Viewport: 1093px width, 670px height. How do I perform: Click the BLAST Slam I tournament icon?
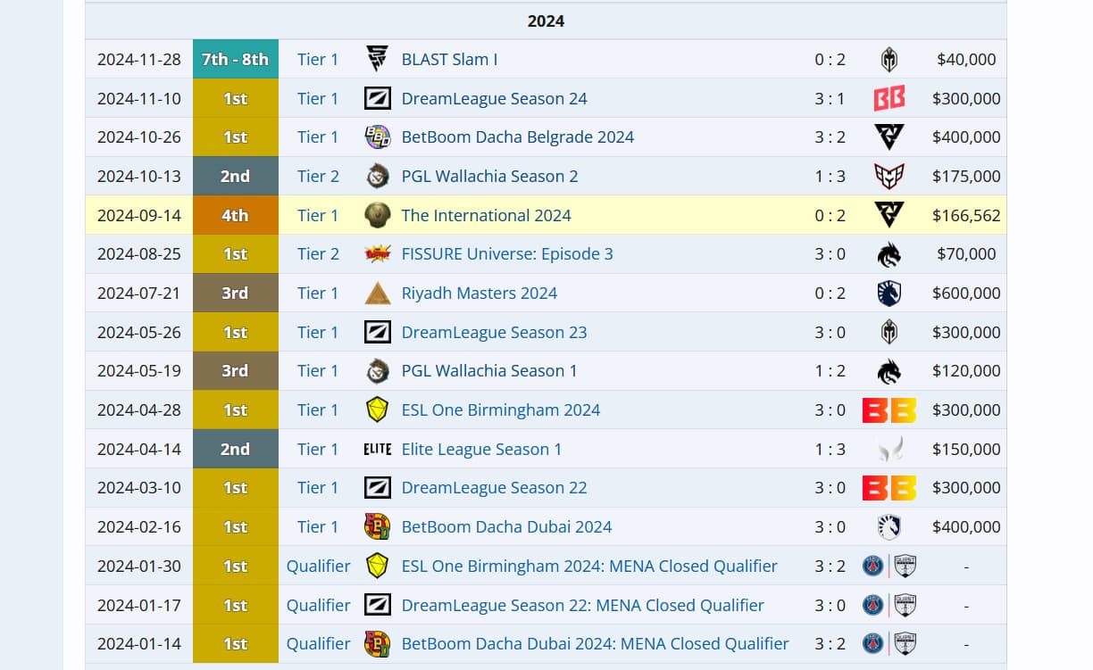[377, 60]
